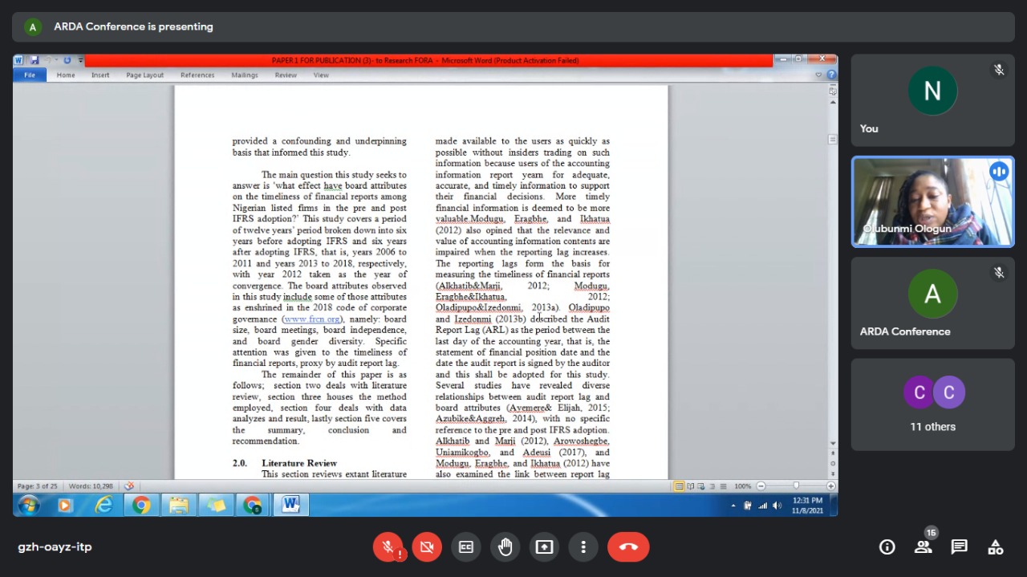Click the select browse object button
Image resolution: width=1027 pixels, height=577 pixels.
click(833, 463)
